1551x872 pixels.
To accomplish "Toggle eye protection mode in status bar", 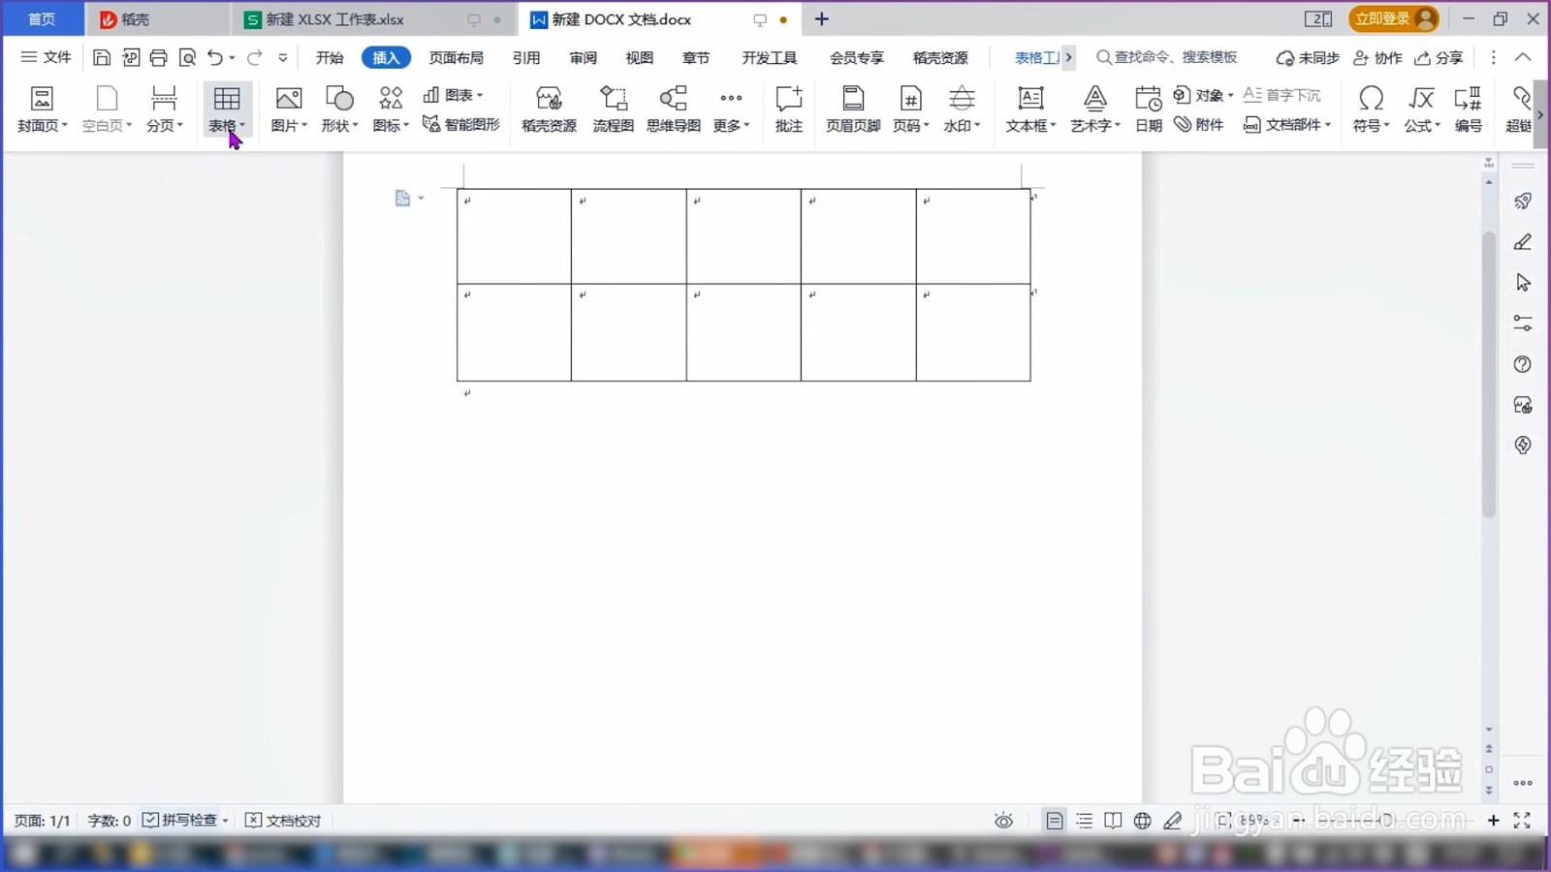I will click(x=1003, y=821).
